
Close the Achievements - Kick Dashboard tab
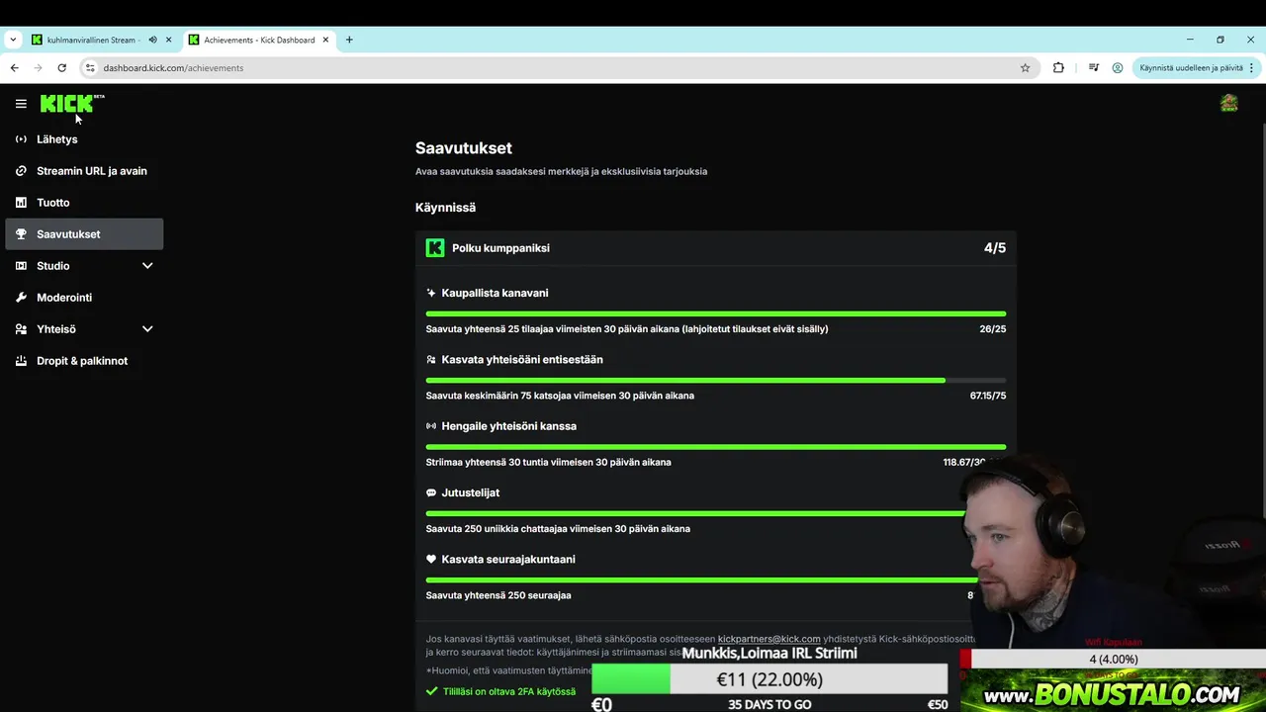(x=325, y=41)
